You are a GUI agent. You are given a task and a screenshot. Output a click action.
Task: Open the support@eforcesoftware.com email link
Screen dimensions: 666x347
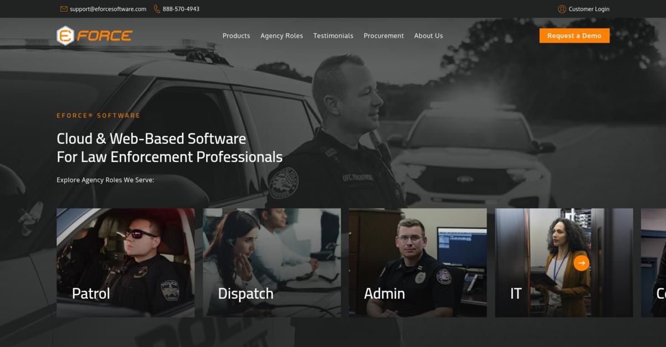tap(108, 9)
